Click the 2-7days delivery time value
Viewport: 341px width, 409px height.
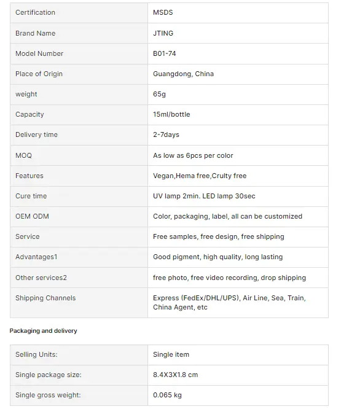[166, 134]
